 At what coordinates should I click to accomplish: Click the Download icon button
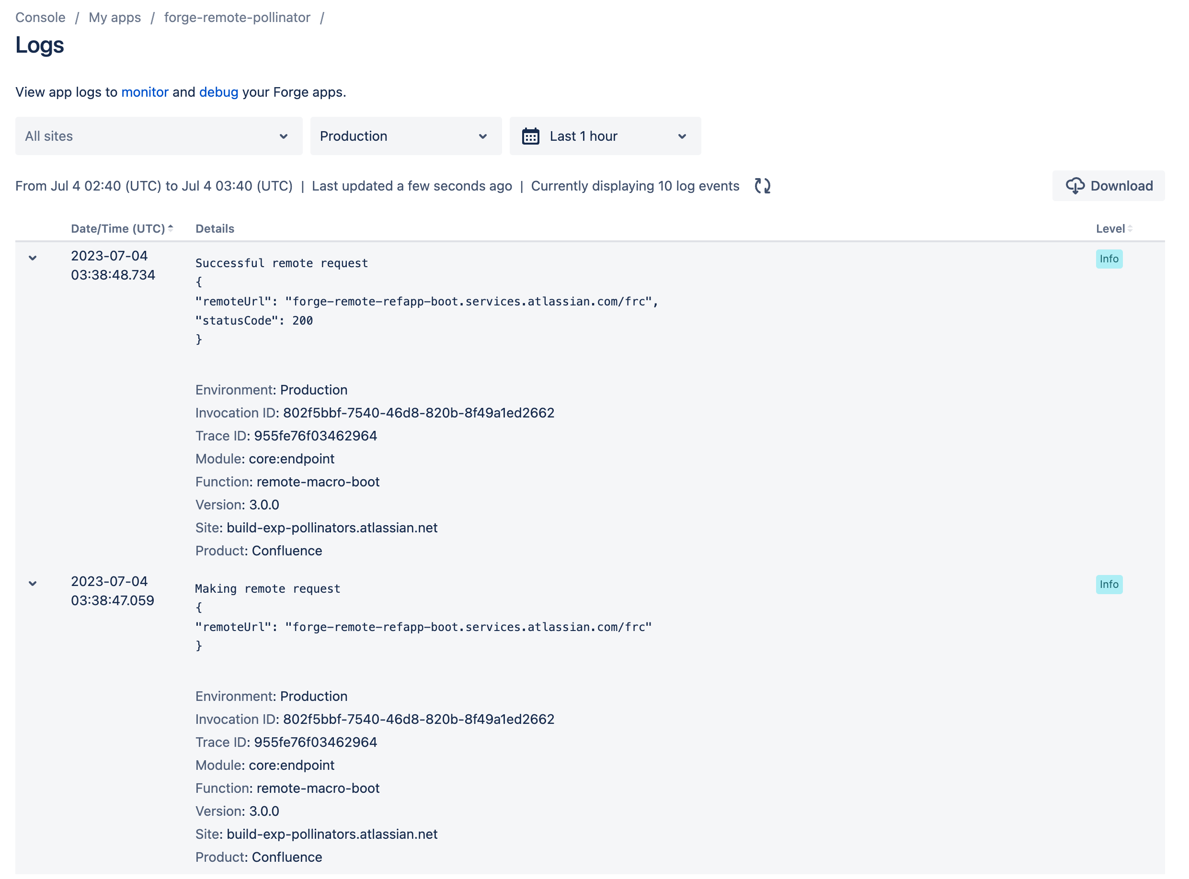[1074, 185]
